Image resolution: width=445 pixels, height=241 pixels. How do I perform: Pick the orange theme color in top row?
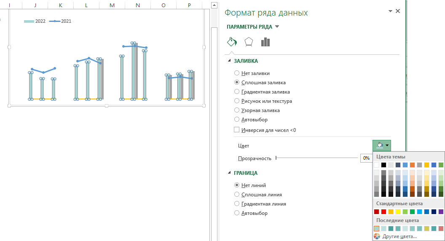[x=412, y=165]
